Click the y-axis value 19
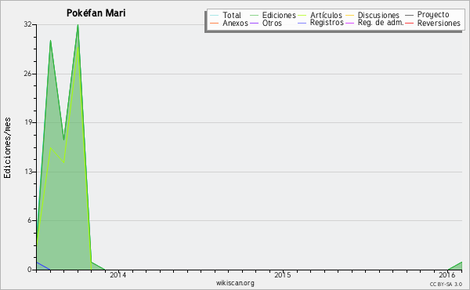The image size is (470, 290). tap(27, 122)
